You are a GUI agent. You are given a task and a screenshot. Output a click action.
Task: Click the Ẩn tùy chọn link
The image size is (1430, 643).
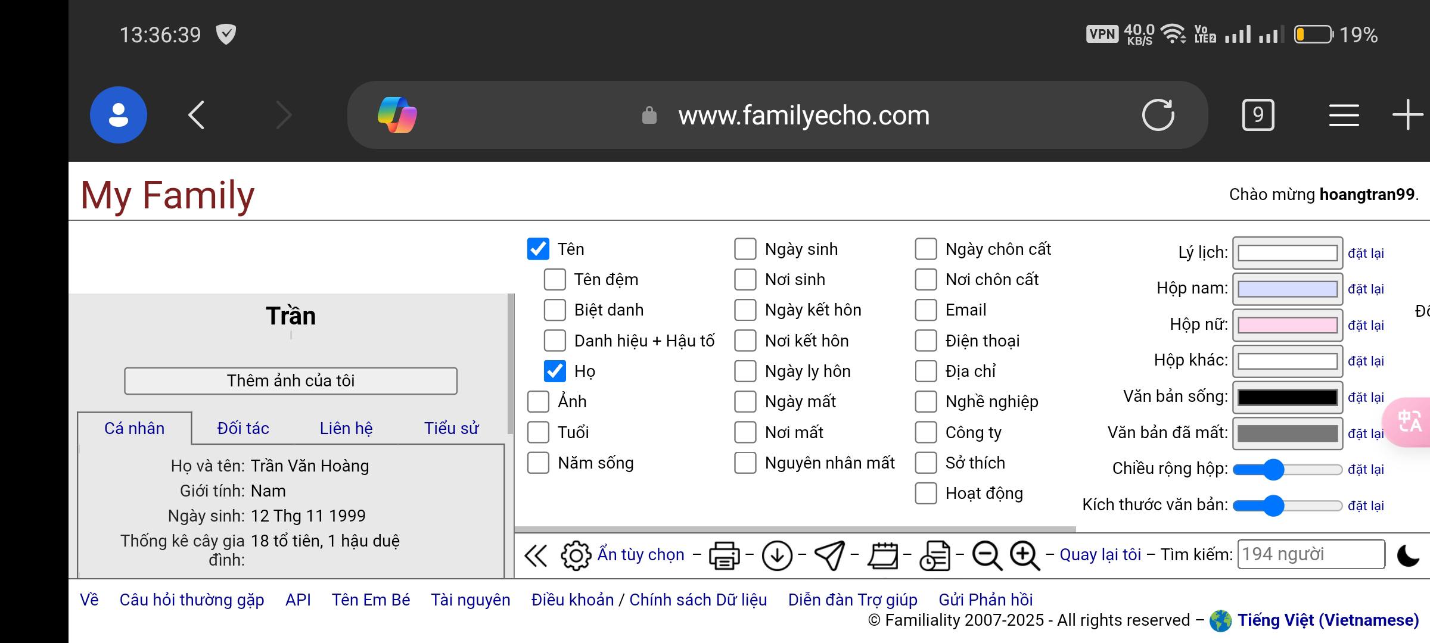click(641, 555)
